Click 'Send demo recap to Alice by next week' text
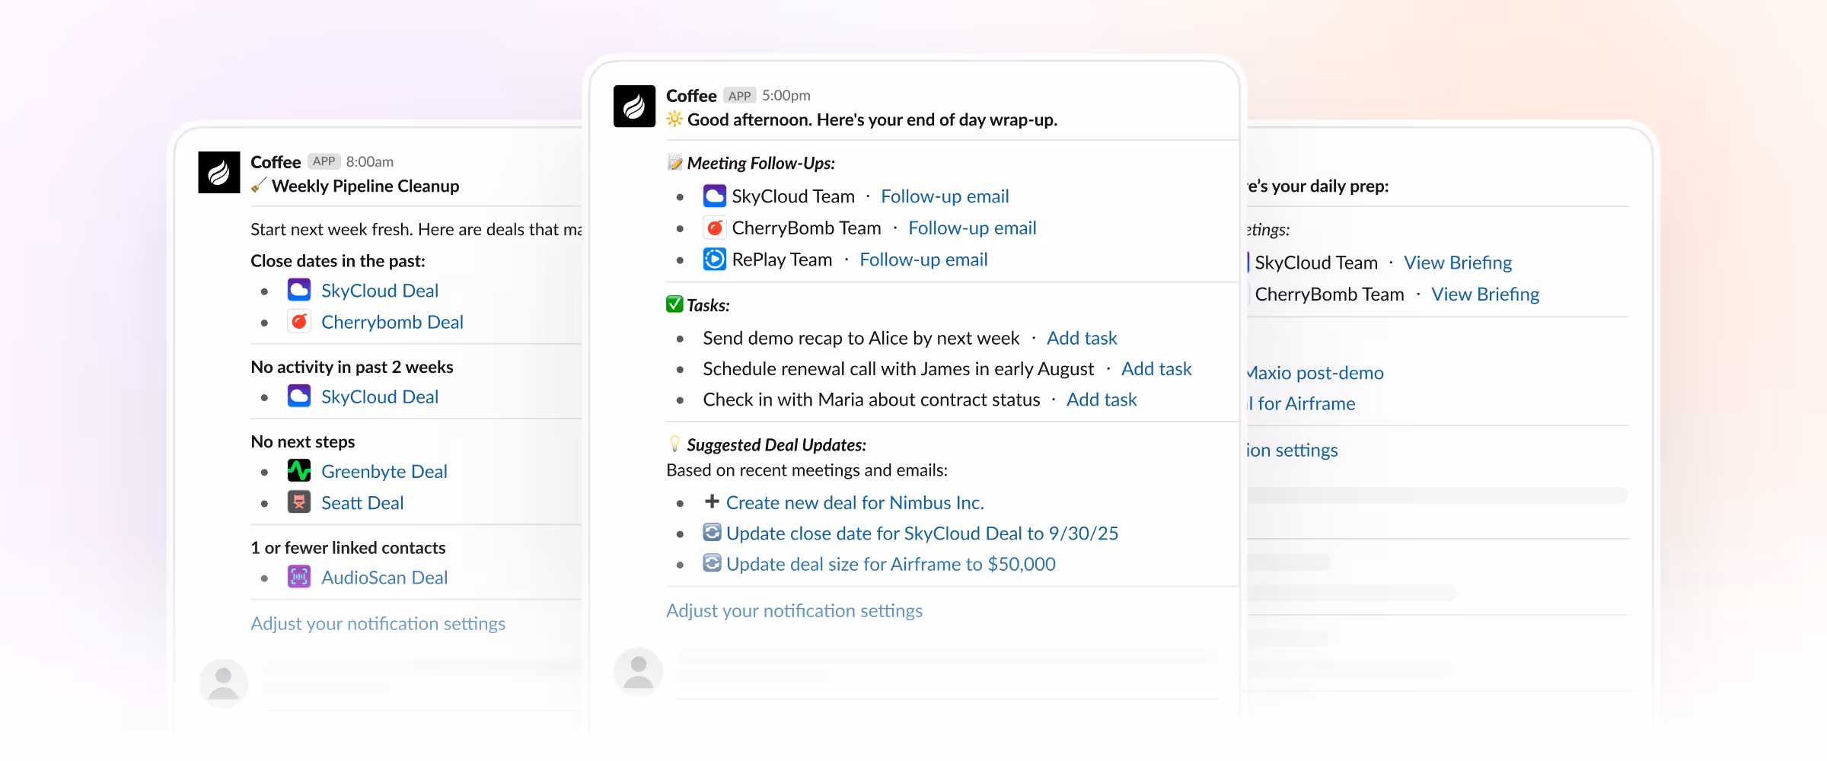The height and width of the screenshot is (761, 1827). 861,338
